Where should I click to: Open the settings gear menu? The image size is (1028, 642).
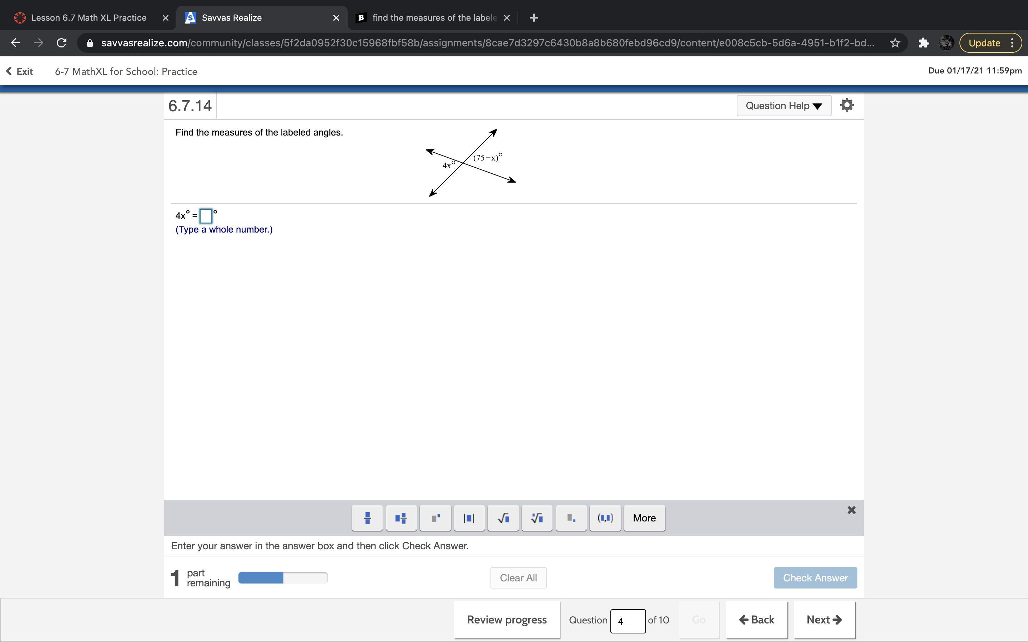point(847,105)
